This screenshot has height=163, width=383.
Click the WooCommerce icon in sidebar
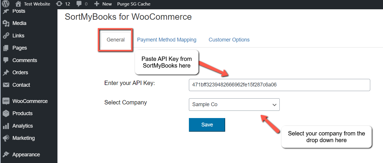6,101
